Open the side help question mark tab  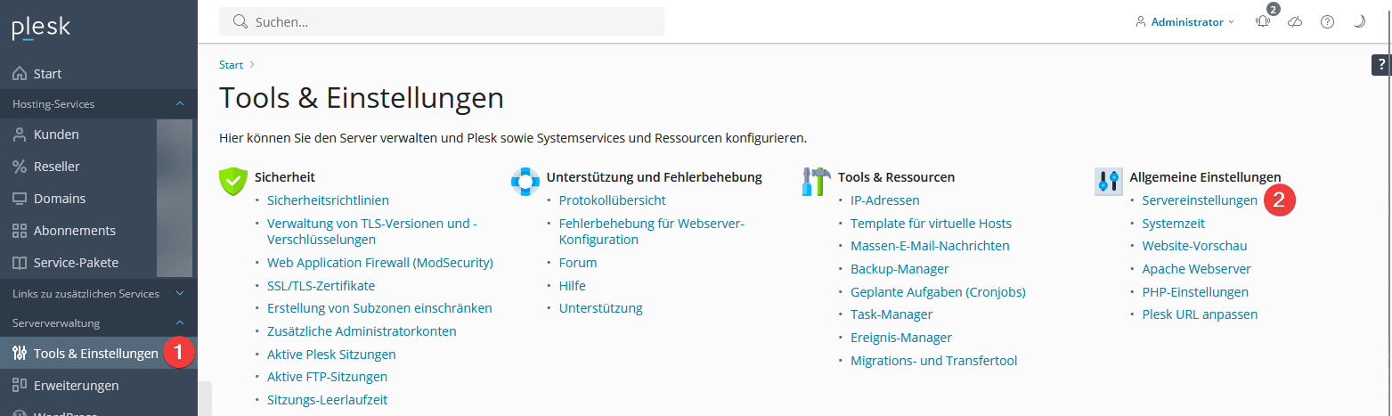click(1381, 64)
